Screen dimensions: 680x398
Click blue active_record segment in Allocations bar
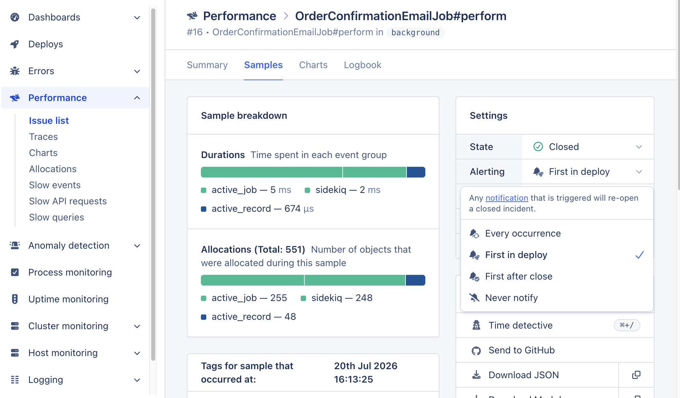(x=416, y=280)
